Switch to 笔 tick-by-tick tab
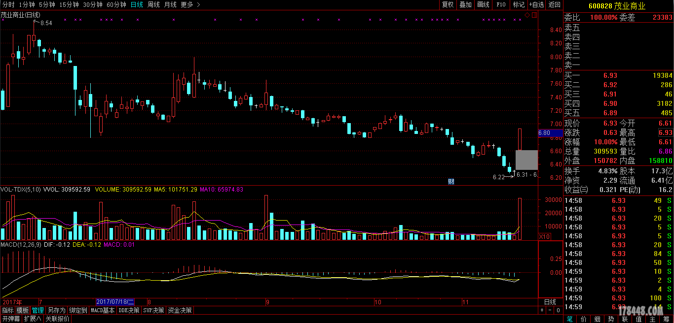 pyautogui.click(x=569, y=319)
